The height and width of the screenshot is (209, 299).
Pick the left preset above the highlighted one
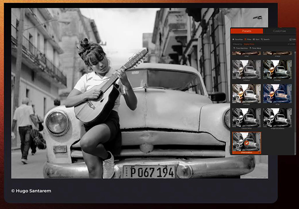point(247,117)
